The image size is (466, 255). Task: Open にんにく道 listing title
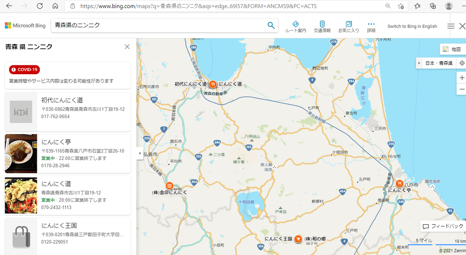tap(56, 184)
